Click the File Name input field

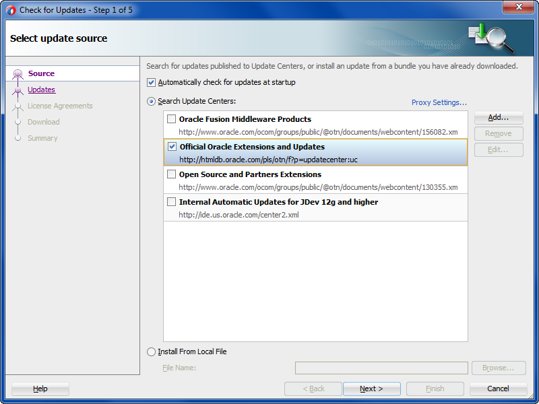point(381,368)
